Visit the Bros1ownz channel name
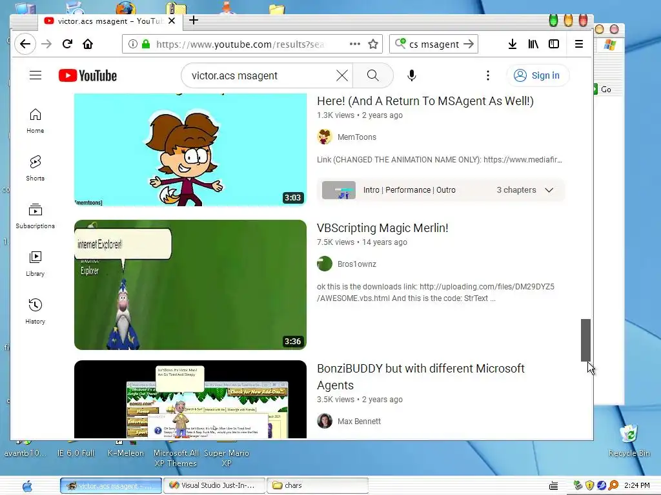Viewport: 661px width, 495px height. (356, 264)
